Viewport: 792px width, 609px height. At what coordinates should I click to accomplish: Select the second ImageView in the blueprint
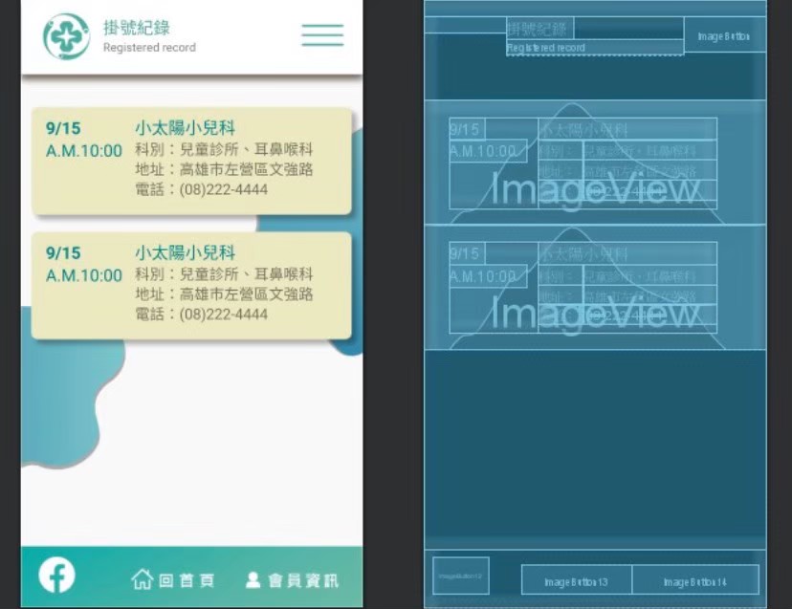click(595, 313)
